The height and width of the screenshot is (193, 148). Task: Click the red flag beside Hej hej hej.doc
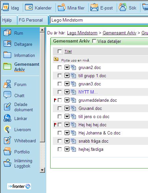(x=55, y=125)
